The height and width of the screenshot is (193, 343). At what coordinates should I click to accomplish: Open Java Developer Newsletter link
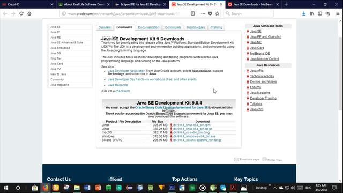(x=126, y=71)
